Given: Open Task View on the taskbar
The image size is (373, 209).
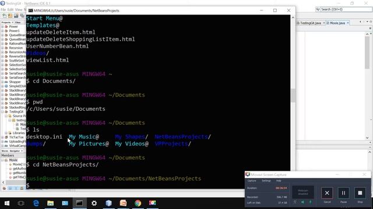Looking at the screenshot, I should (21, 203).
